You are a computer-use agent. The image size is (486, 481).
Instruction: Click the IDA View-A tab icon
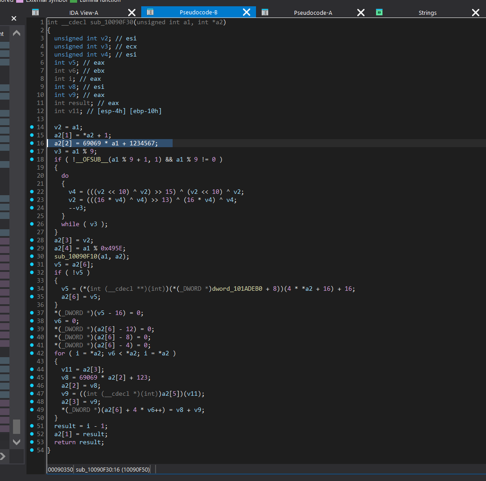pos(35,13)
